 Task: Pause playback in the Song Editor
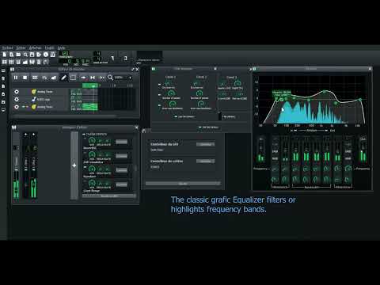pyautogui.click(x=16, y=78)
